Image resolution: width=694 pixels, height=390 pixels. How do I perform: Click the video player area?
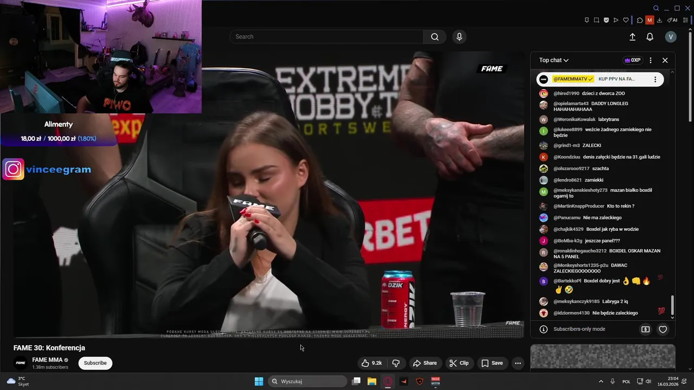(x=268, y=195)
